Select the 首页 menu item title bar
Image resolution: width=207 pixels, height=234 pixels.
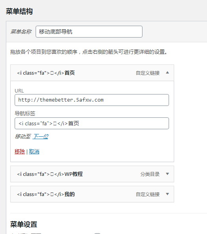[x=92, y=73]
